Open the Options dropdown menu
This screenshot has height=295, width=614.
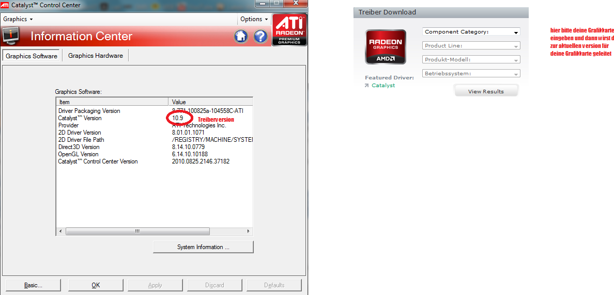pos(254,19)
